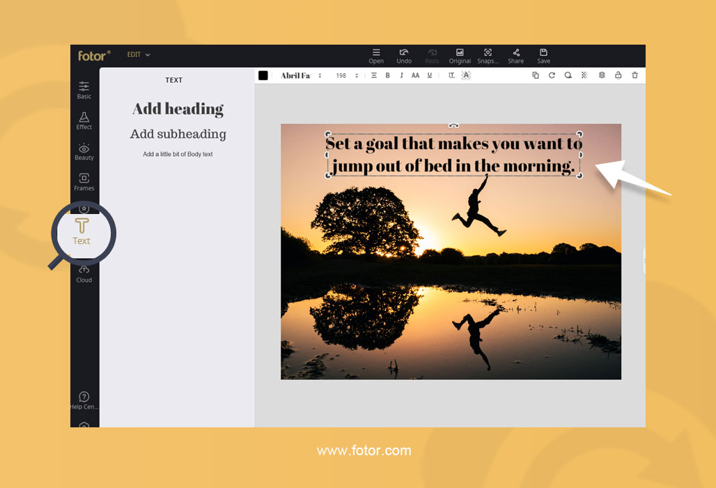The width and height of the screenshot is (716, 488).
Task: Save the image
Action: [543, 56]
